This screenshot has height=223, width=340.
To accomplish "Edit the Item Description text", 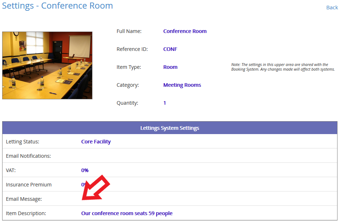I will tap(127, 213).
